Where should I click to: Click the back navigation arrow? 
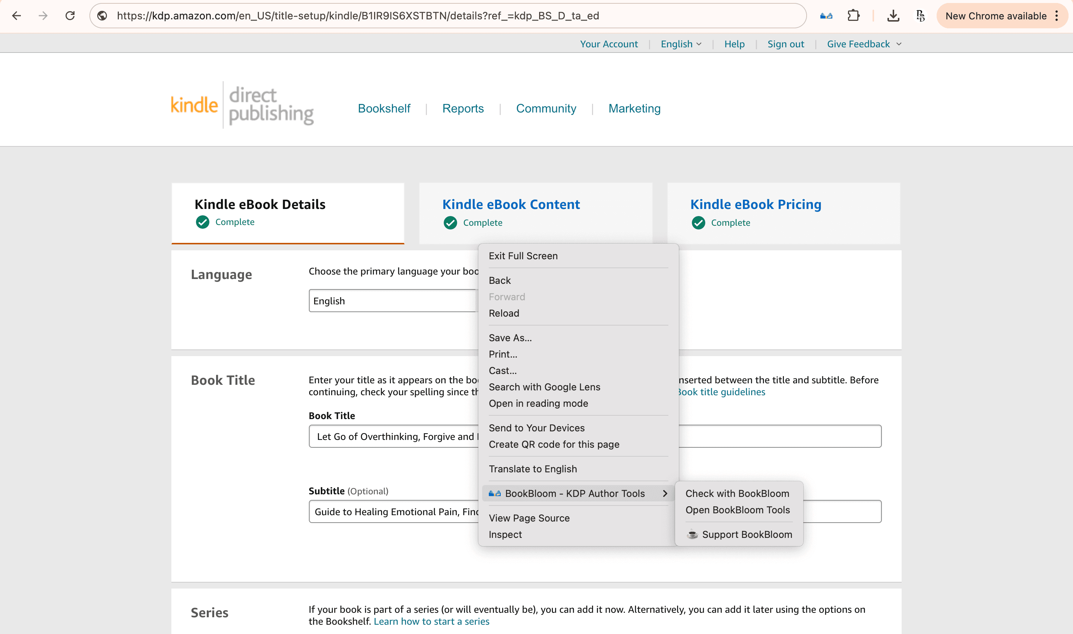click(x=16, y=16)
